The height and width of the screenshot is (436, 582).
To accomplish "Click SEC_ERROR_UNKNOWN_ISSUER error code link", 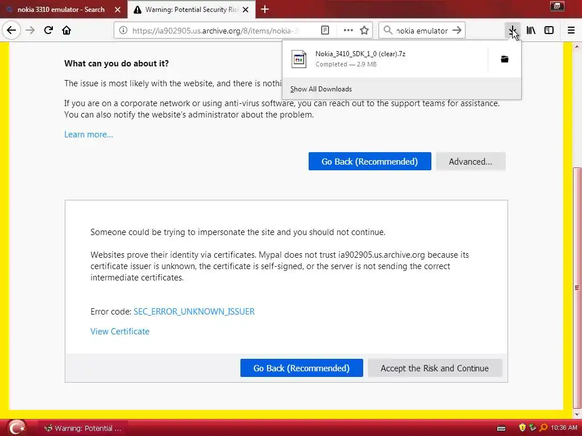I will (194, 312).
